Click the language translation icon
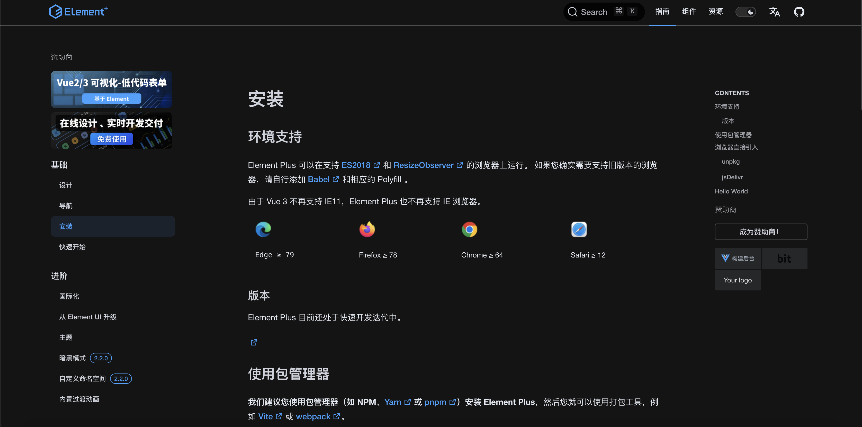The width and height of the screenshot is (862, 427). (x=774, y=12)
